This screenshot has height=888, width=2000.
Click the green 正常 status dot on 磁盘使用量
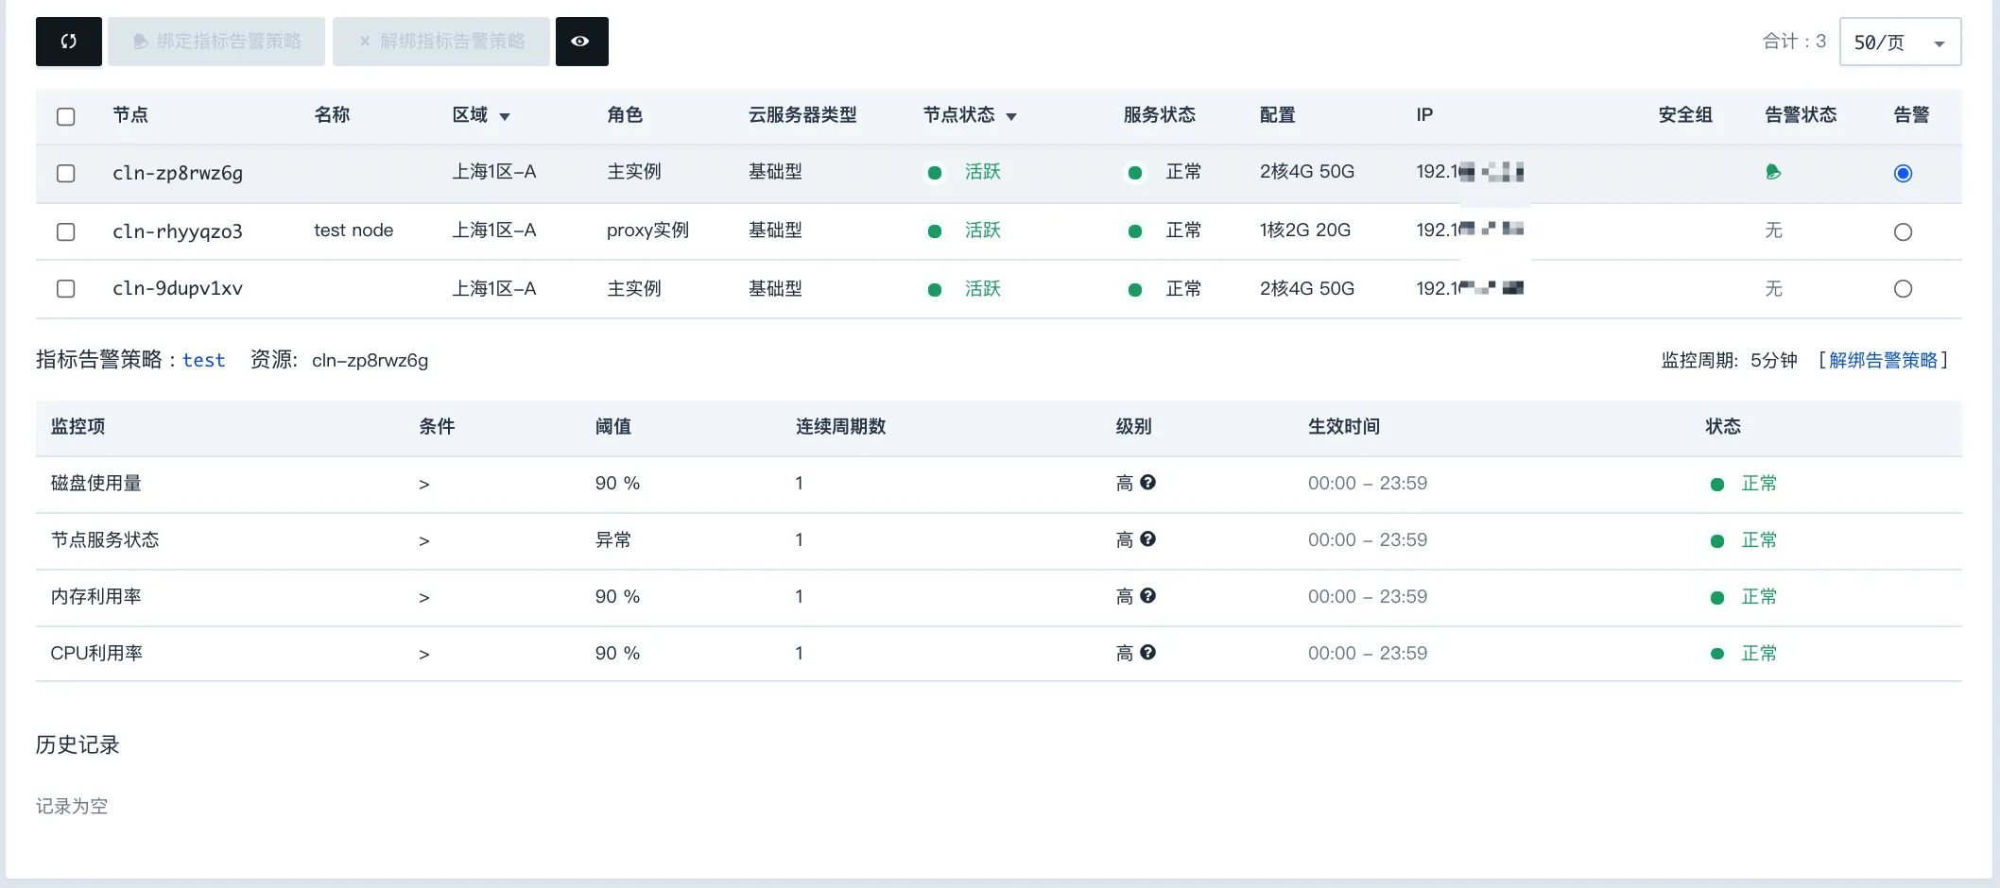1716,483
